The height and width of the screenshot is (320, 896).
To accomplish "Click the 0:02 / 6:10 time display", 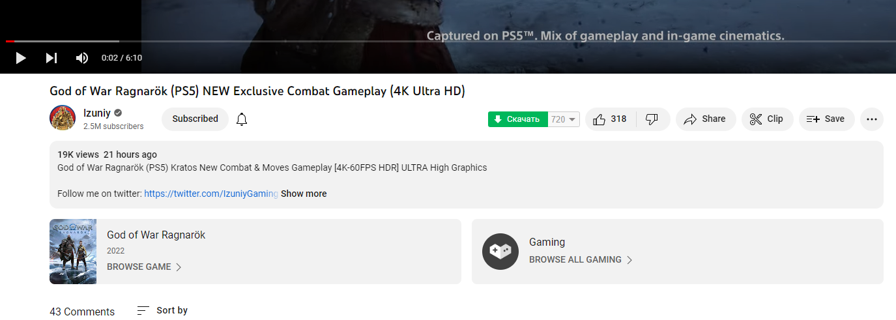I will pyautogui.click(x=122, y=58).
